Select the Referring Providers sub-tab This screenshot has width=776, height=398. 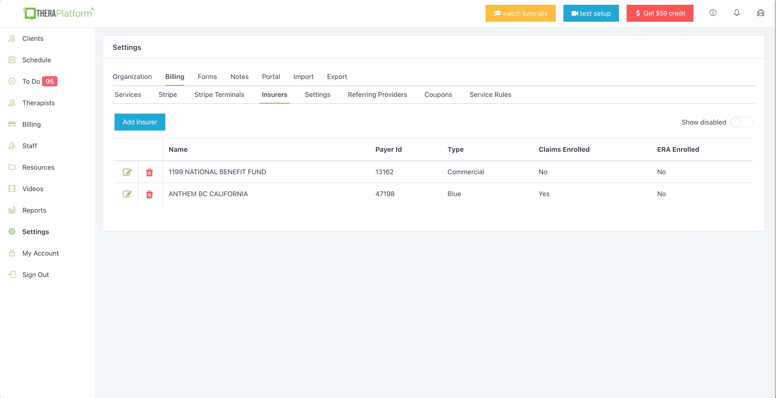tap(378, 94)
